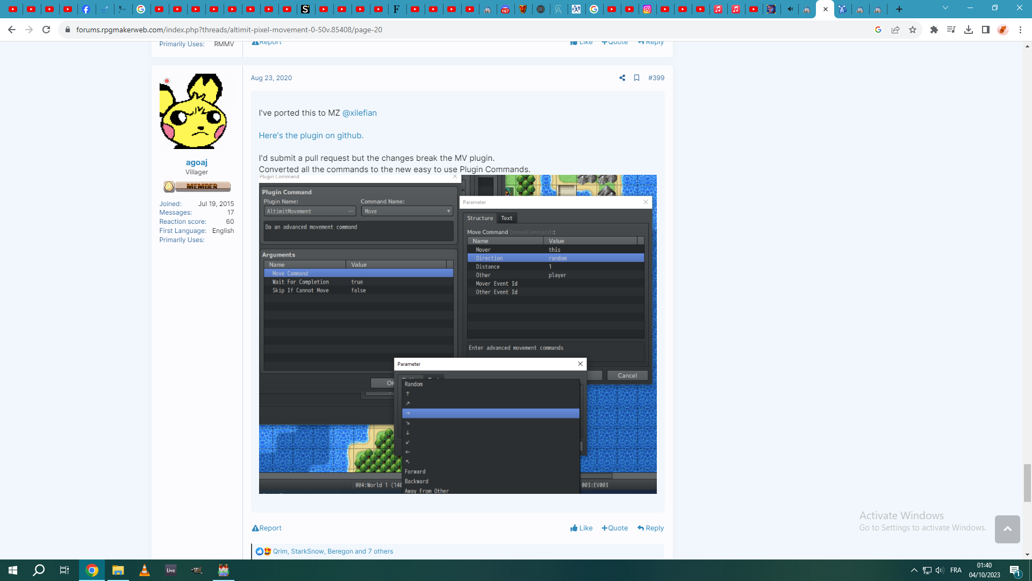
Task: Click agoaj's Pikachu avatar
Action: [197, 111]
